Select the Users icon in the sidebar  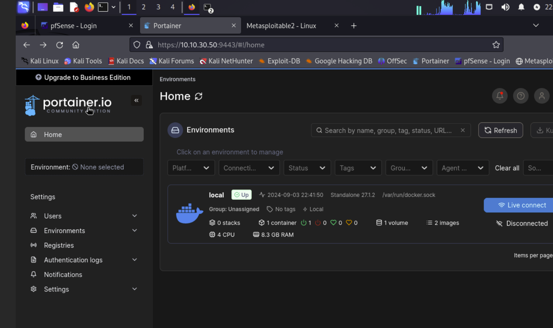(x=33, y=216)
